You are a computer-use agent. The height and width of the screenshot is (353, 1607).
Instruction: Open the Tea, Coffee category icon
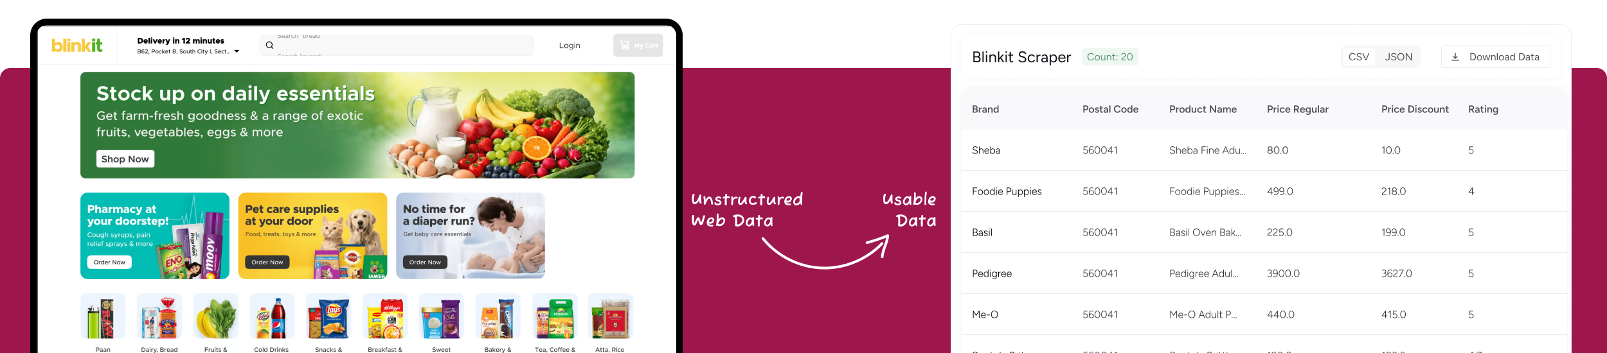[x=555, y=316]
